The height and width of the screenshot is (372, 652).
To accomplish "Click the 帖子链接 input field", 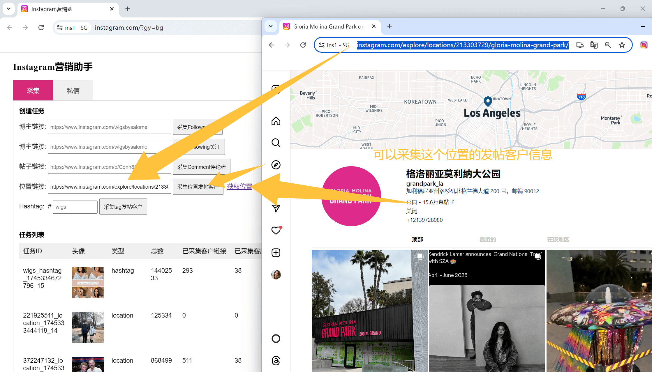I will 109,167.
